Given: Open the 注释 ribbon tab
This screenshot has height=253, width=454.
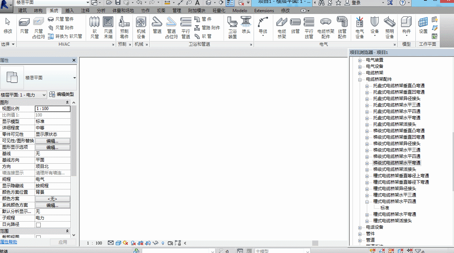Looking at the screenshot, I should [x=85, y=11].
